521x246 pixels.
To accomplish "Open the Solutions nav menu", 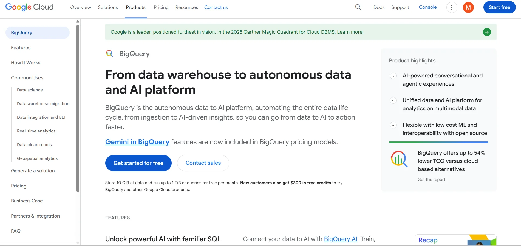I will (108, 7).
